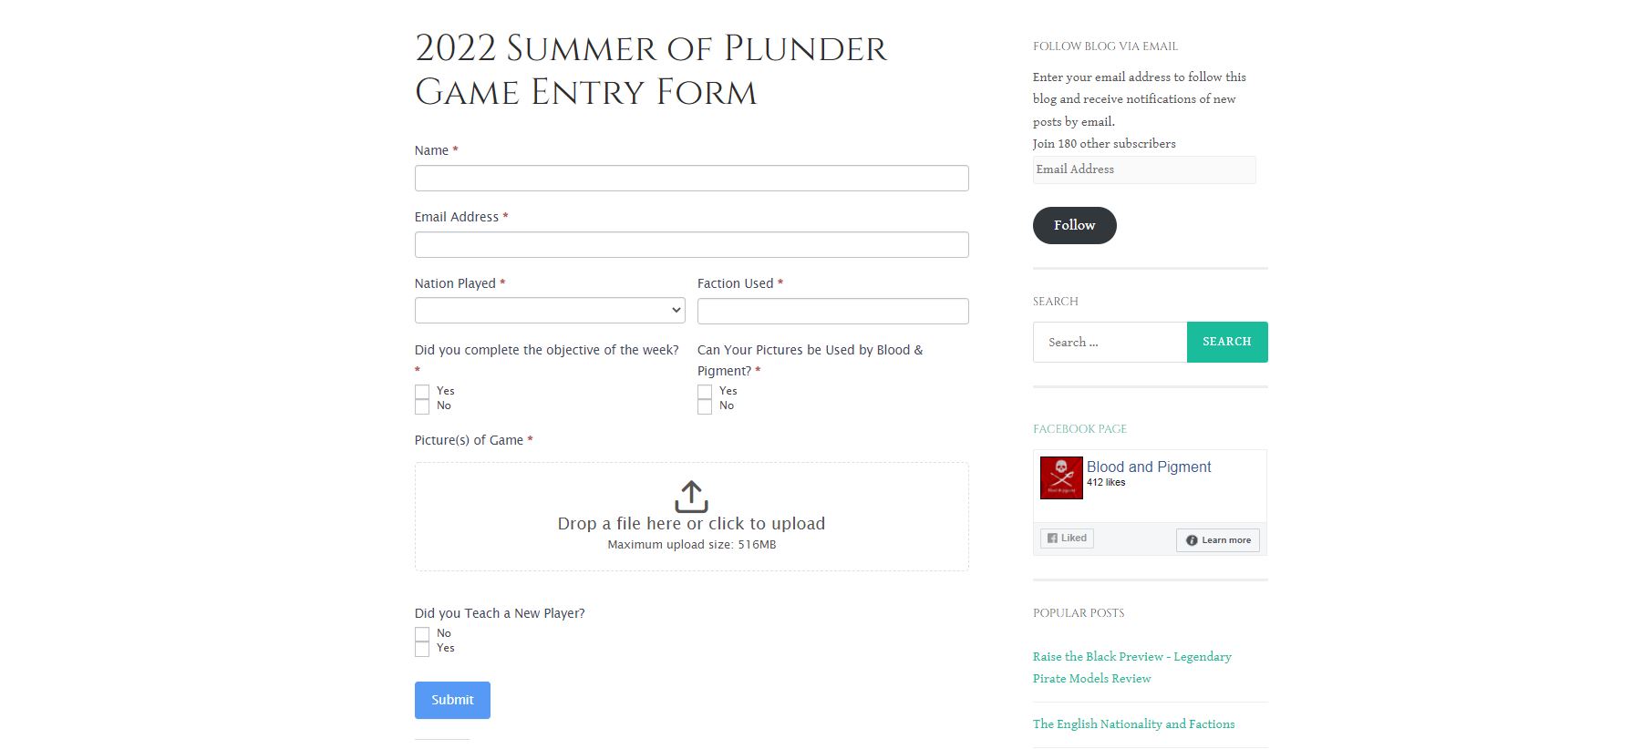Click the Facebook Liked button icon
Screen dimensions: 1642x749
point(1052,539)
